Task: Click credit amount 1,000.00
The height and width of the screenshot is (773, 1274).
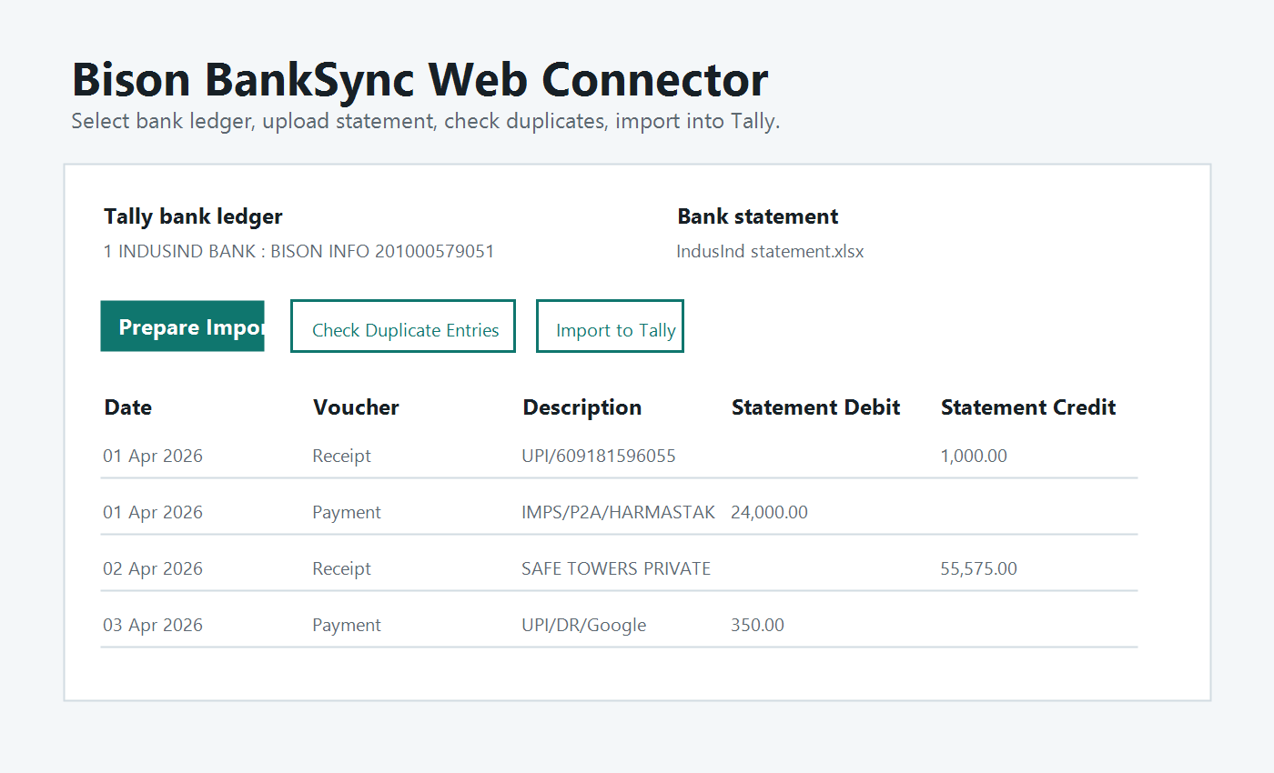Action: pyautogui.click(x=974, y=456)
